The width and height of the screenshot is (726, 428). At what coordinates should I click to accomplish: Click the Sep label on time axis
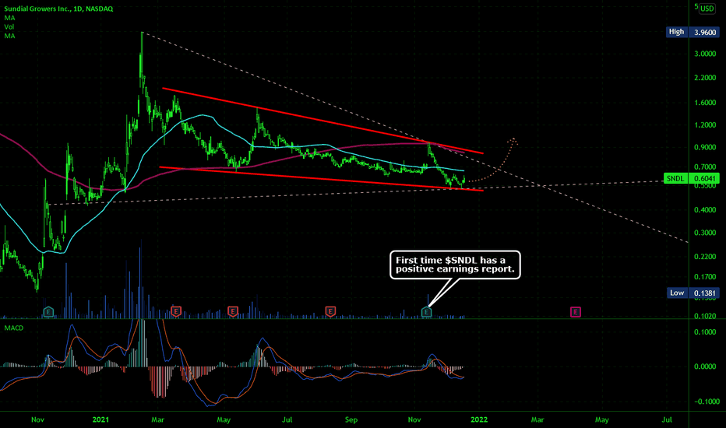click(x=351, y=419)
